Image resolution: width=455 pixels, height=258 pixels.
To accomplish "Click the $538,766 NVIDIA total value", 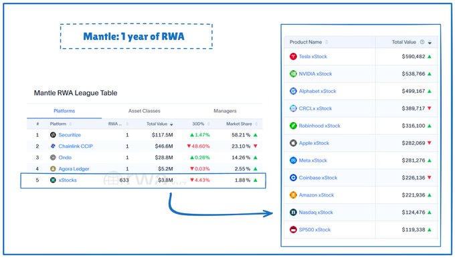I will pyautogui.click(x=414, y=74).
